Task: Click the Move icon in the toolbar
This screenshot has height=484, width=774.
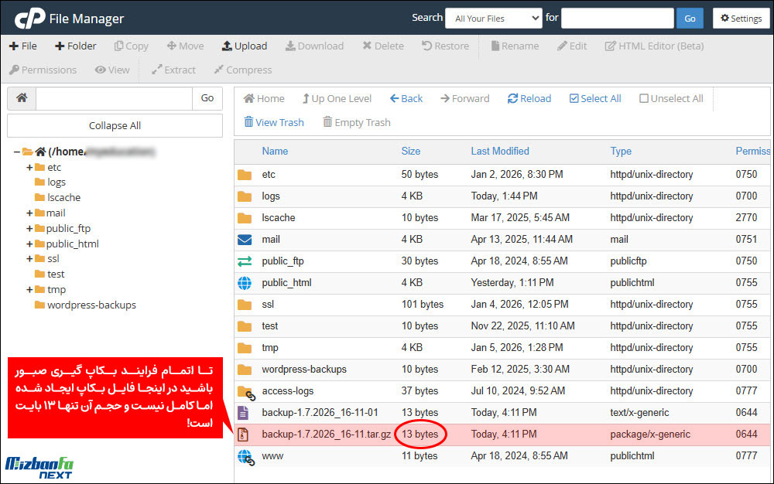Action: [x=185, y=46]
